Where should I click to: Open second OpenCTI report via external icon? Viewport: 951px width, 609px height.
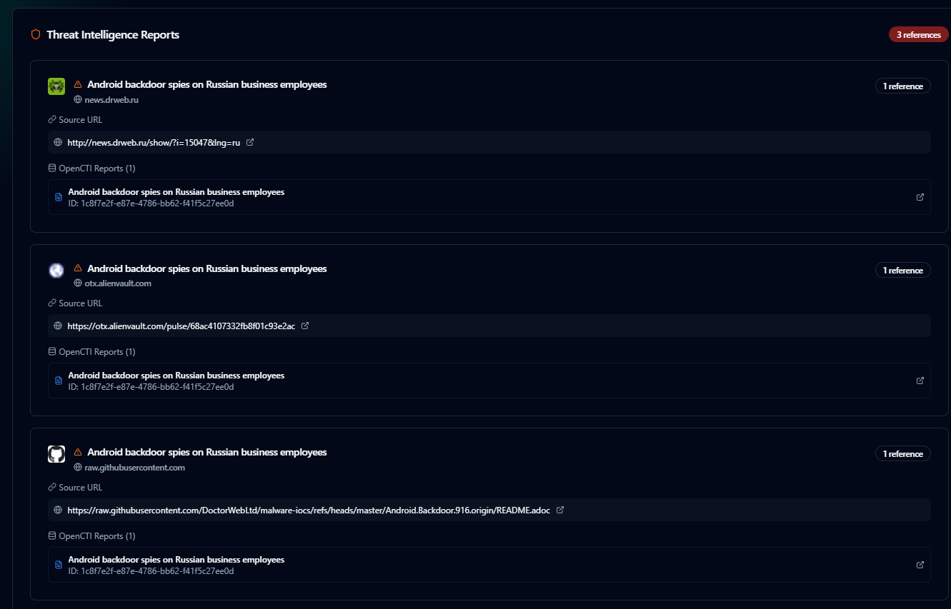pos(920,381)
